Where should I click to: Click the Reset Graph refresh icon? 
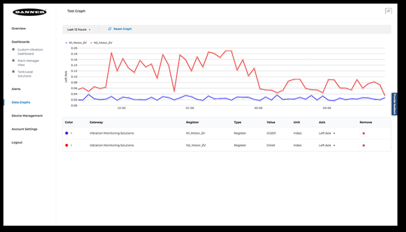click(x=110, y=29)
